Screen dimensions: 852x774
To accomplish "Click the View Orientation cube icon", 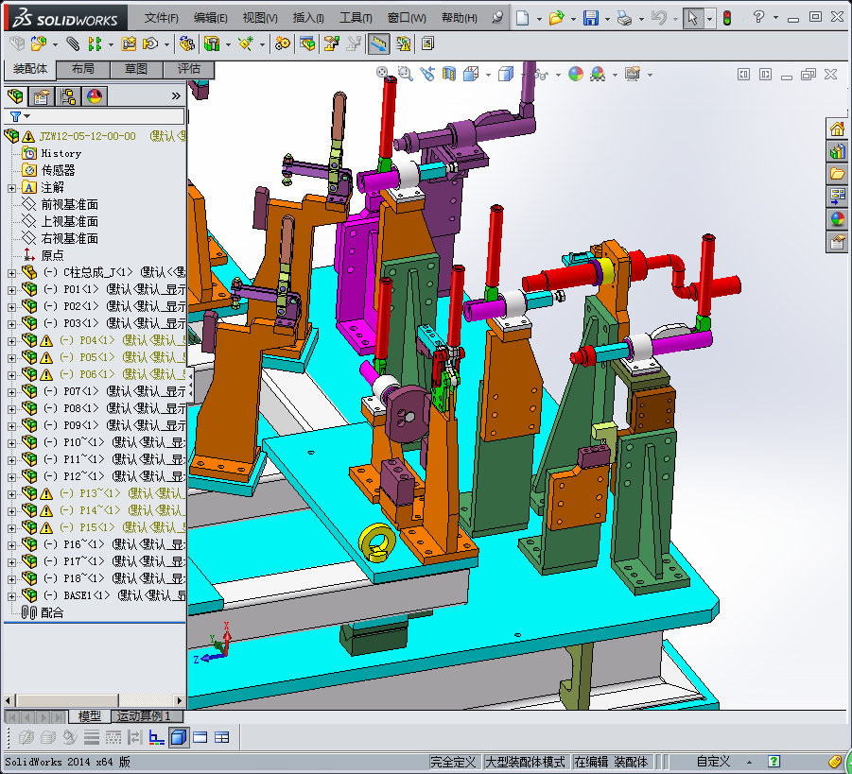I will [x=470, y=72].
